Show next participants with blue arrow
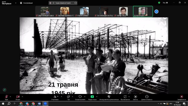 pos(156,11)
